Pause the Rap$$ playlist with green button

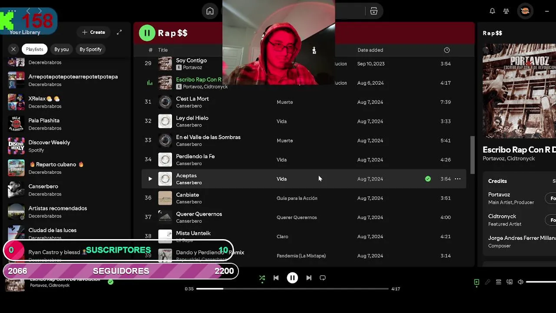coord(147,33)
